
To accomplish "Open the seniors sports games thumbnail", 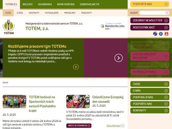I will 14,101.
